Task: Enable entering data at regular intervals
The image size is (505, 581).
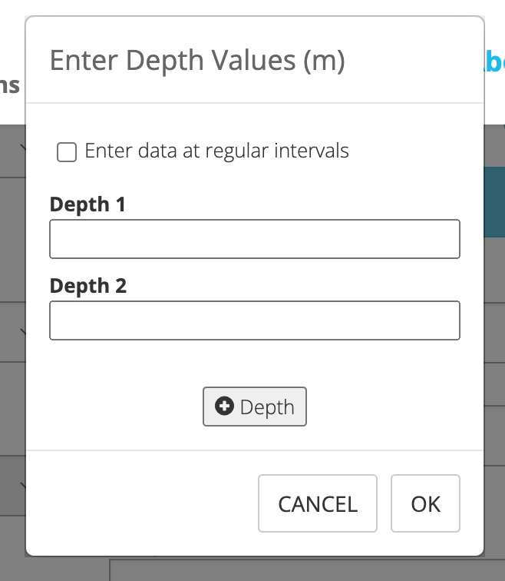Action: 67,152
